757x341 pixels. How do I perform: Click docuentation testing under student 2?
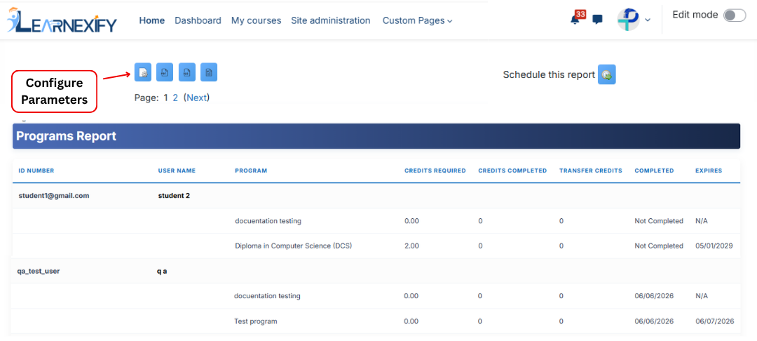tap(268, 221)
